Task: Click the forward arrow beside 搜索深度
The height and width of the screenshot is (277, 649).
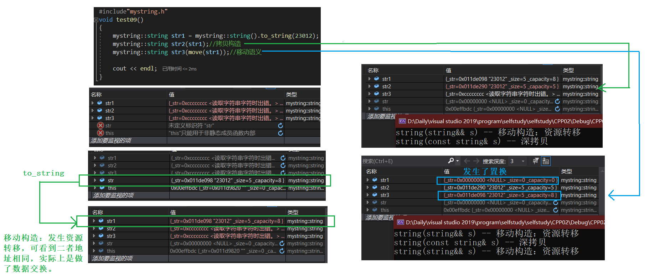Action: [x=476, y=161]
